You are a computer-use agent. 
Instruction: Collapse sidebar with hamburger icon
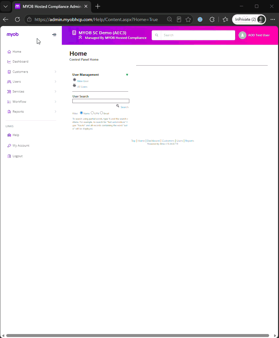point(54,35)
